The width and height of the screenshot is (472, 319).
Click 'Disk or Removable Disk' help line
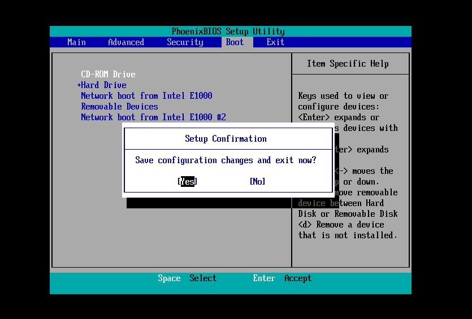coord(348,214)
